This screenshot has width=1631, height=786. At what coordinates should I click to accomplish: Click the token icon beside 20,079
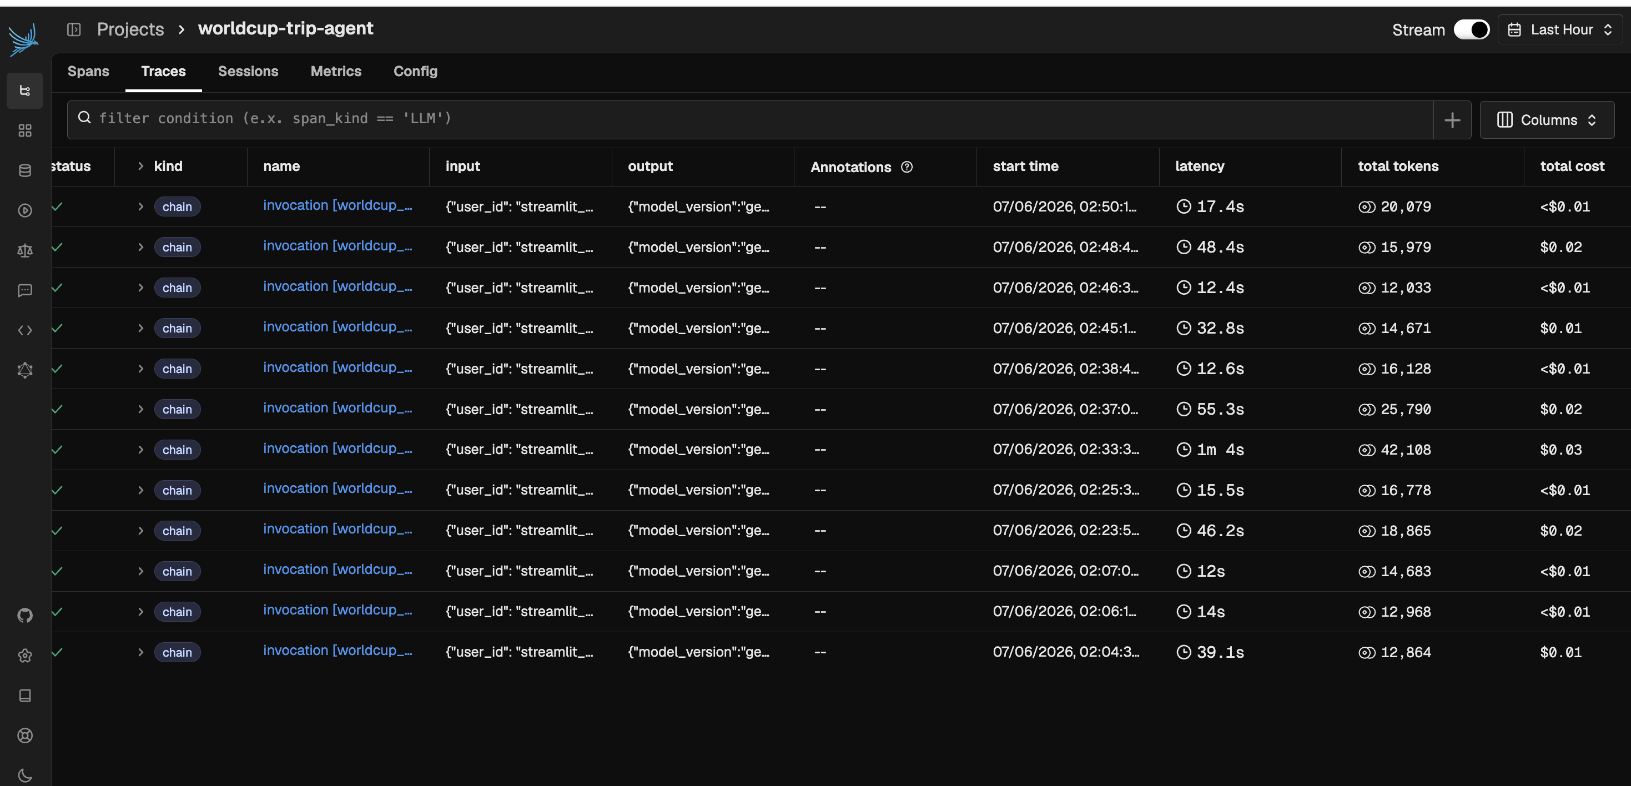(1366, 207)
